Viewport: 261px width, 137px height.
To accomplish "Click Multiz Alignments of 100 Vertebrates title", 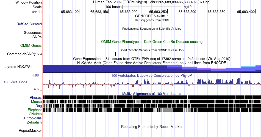I will pyautogui.click(x=152, y=94).
